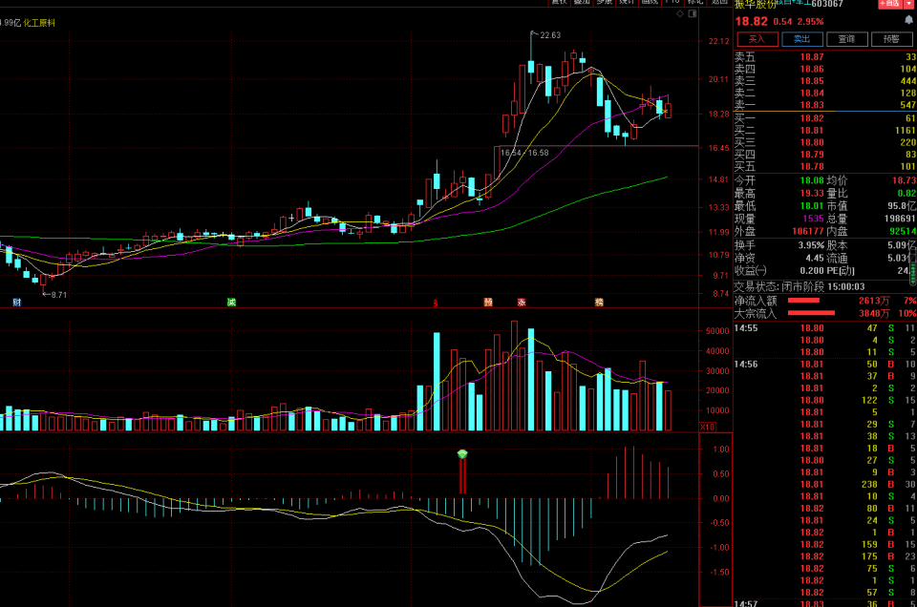
Task: Click the orange 预 event marker
Action: [488, 302]
